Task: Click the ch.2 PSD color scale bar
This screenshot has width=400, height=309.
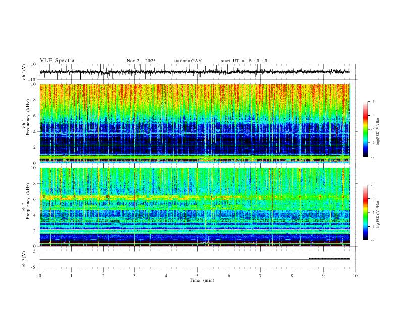Action: pyautogui.click(x=366, y=213)
